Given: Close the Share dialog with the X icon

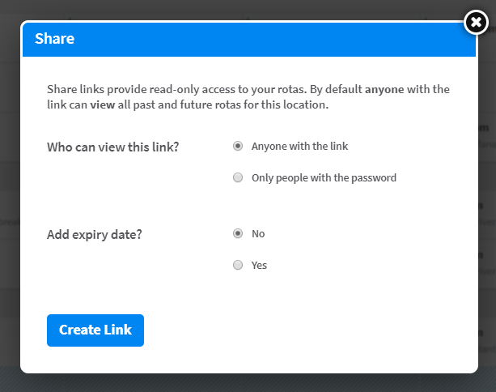Looking at the screenshot, I should click(476, 22).
